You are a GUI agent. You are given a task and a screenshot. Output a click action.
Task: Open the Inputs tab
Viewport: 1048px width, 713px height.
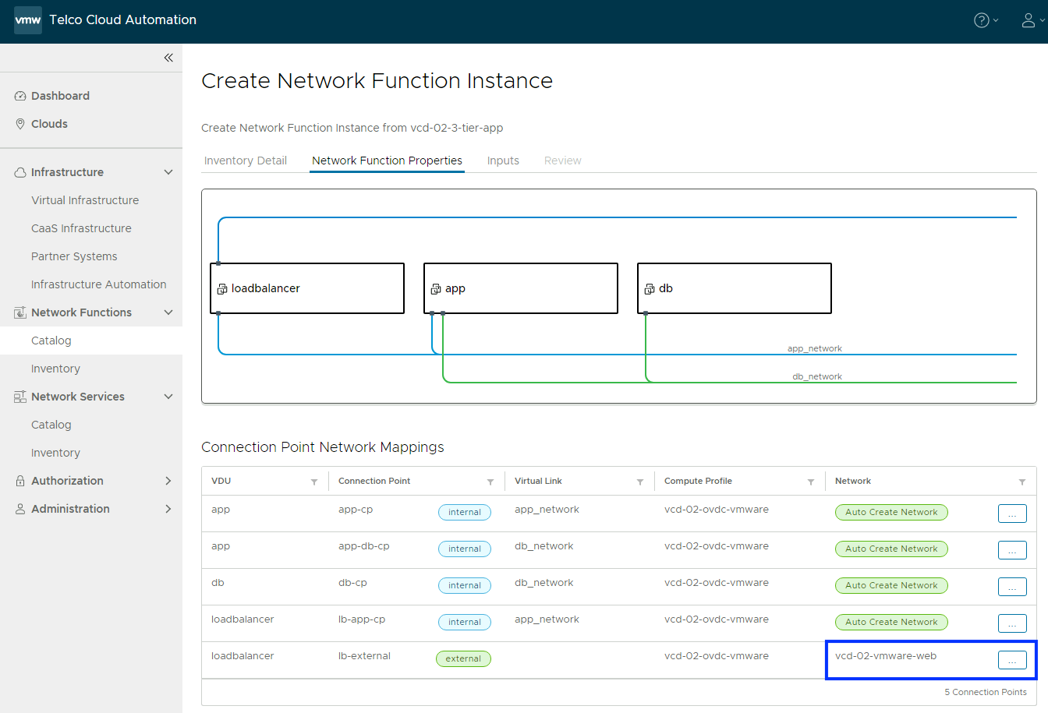click(503, 161)
